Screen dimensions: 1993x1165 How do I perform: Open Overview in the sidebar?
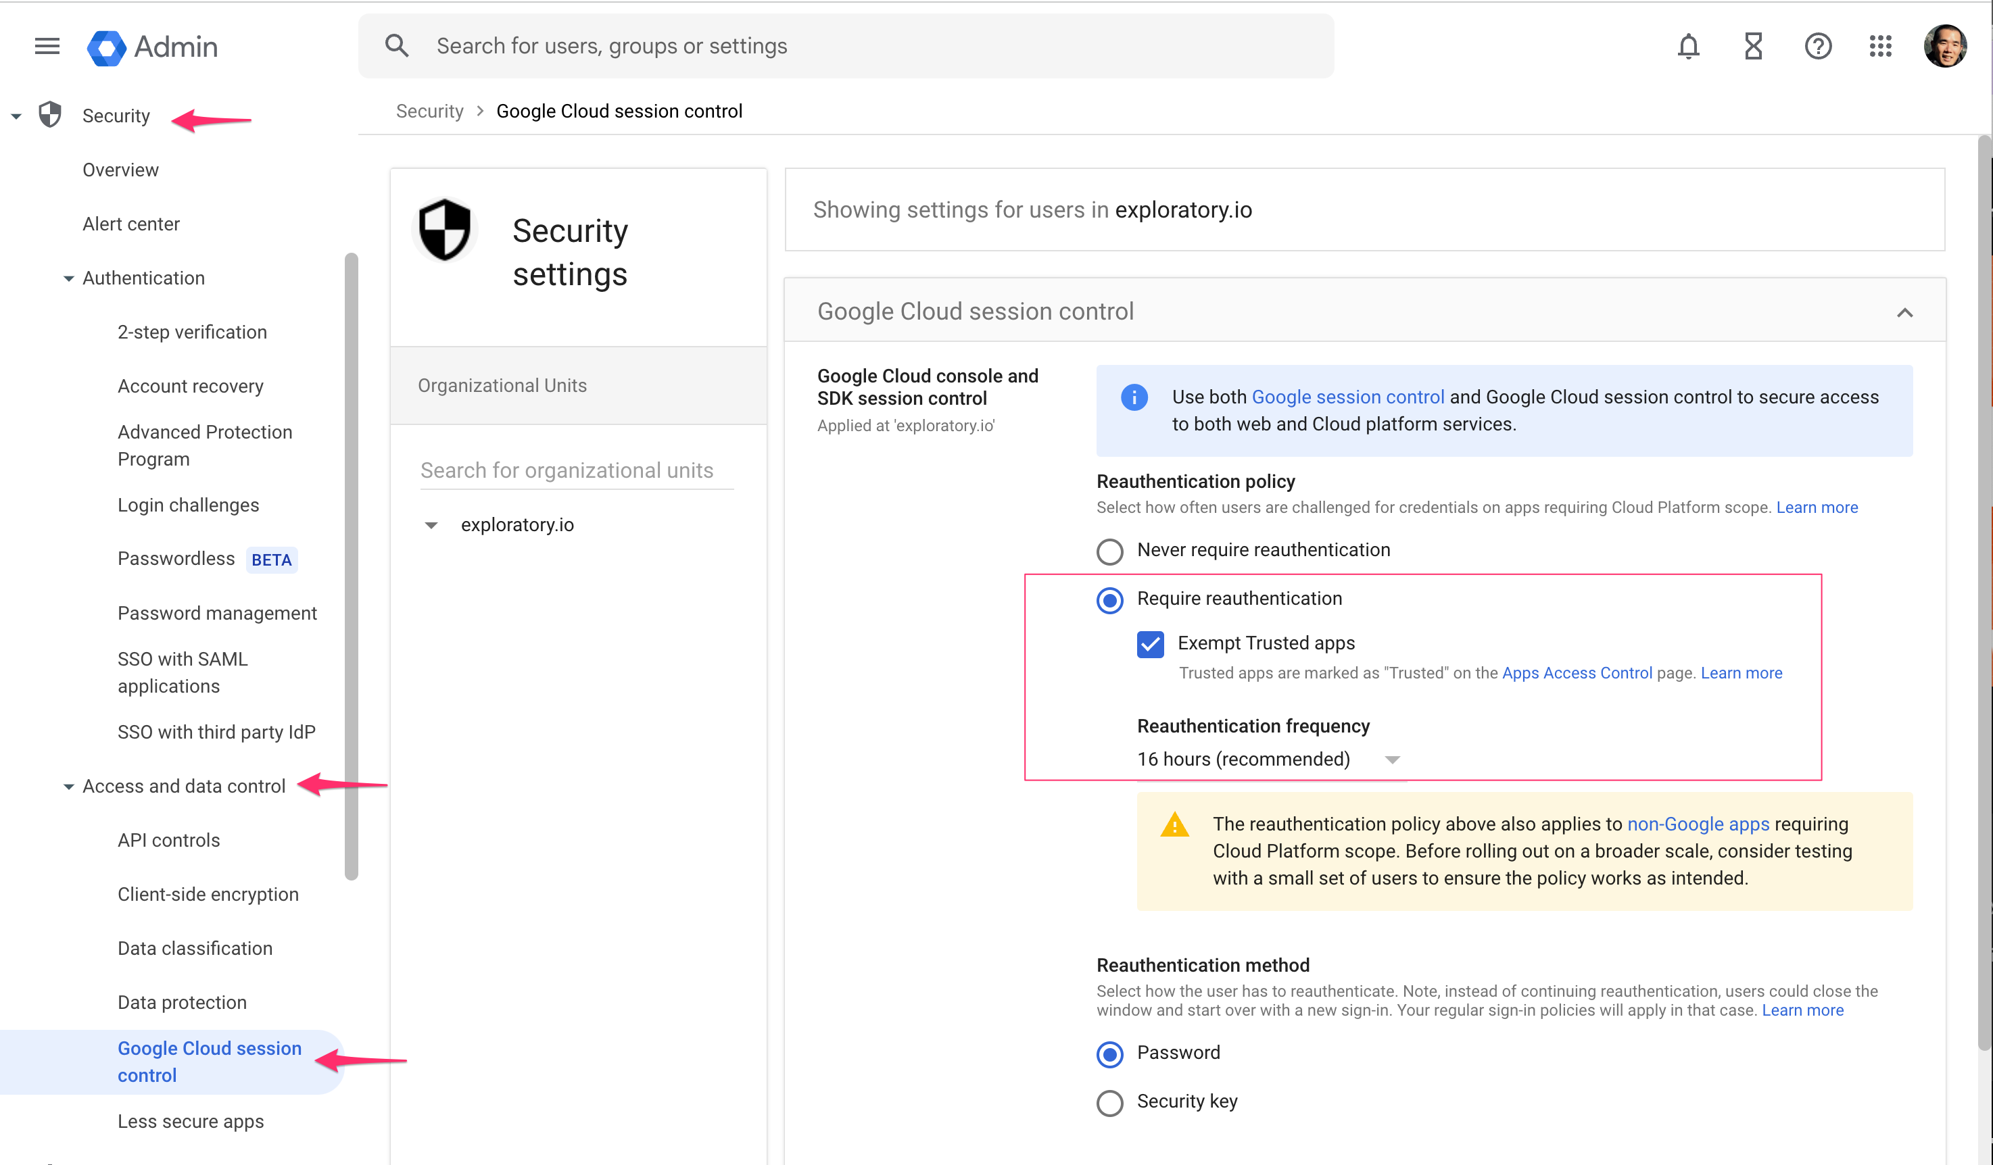point(120,170)
